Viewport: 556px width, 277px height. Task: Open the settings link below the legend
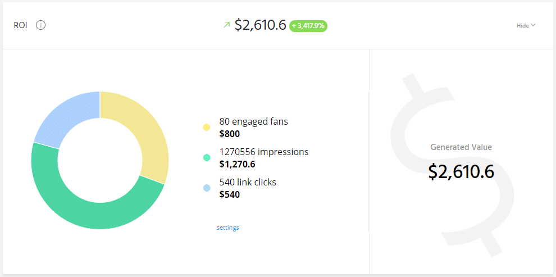point(227,228)
